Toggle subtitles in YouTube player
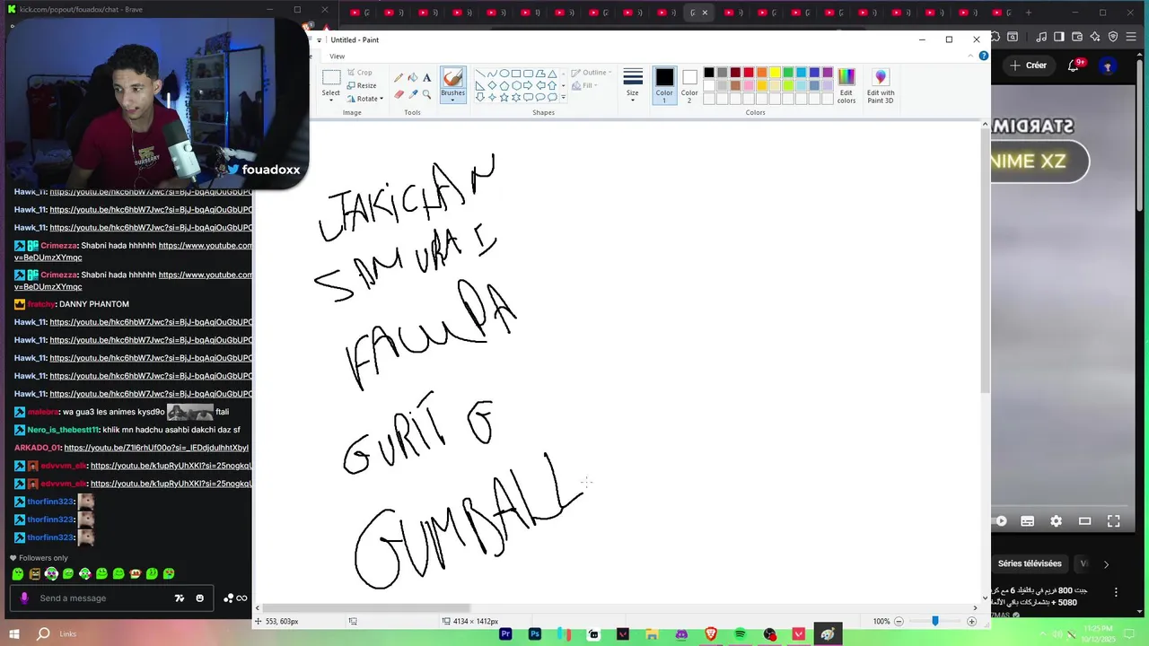The image size is (1149, 646). tap(1028, 520)
